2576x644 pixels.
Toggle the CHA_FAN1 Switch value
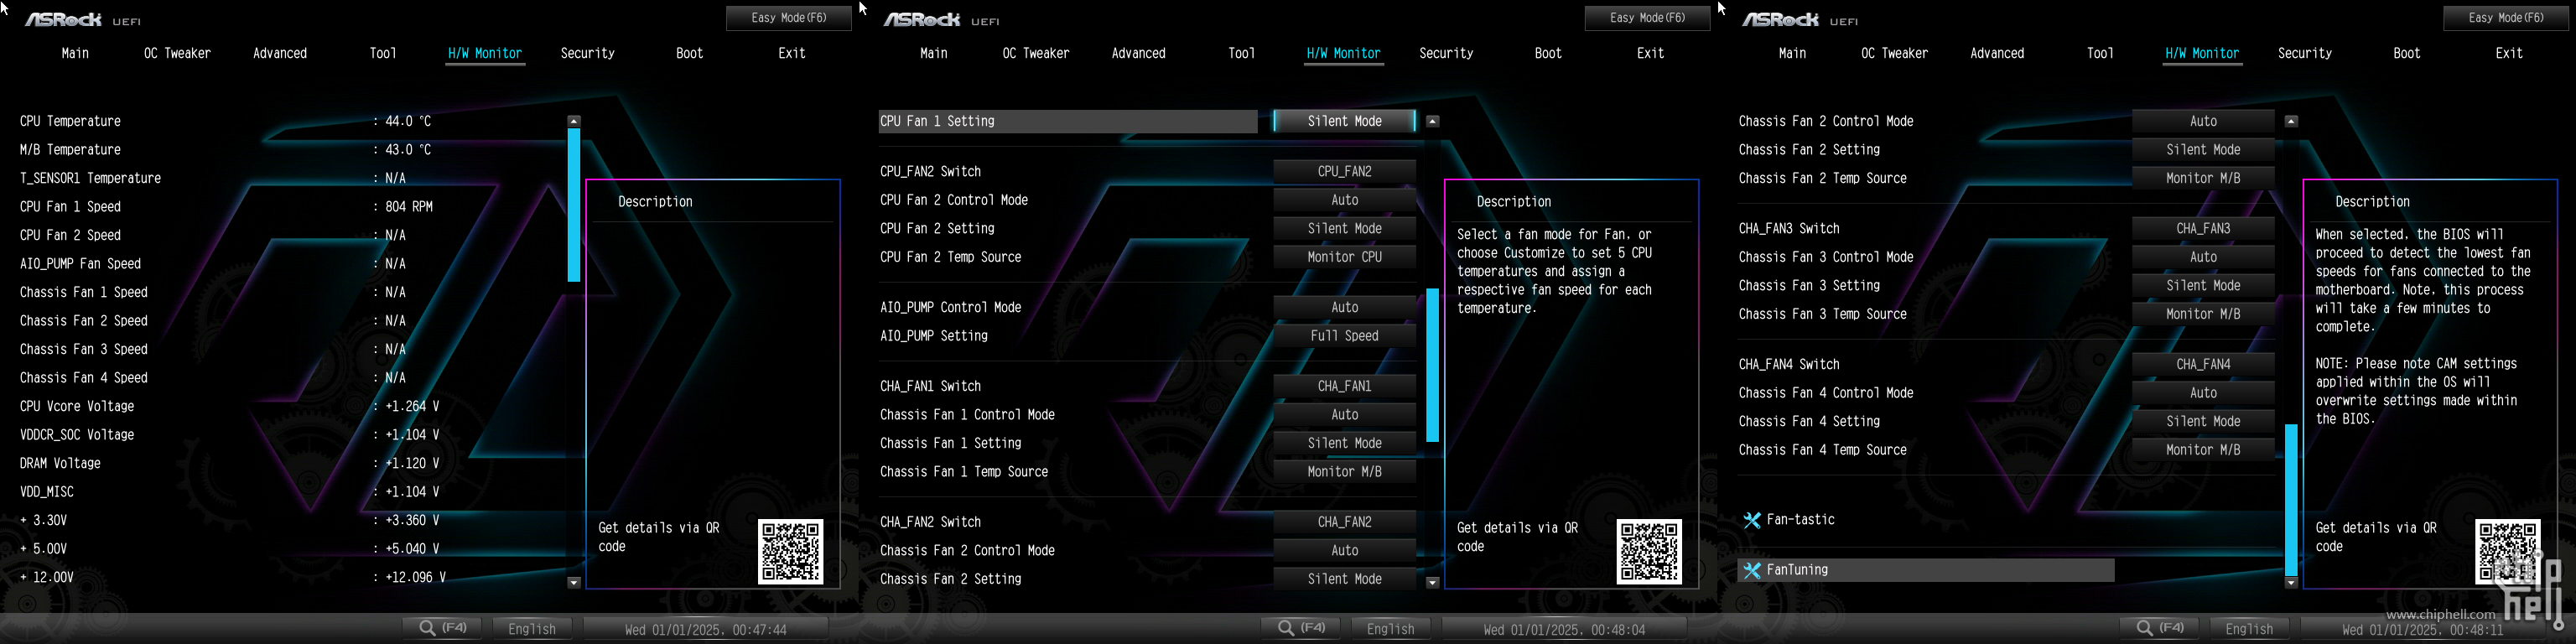tap(1344, 386)
